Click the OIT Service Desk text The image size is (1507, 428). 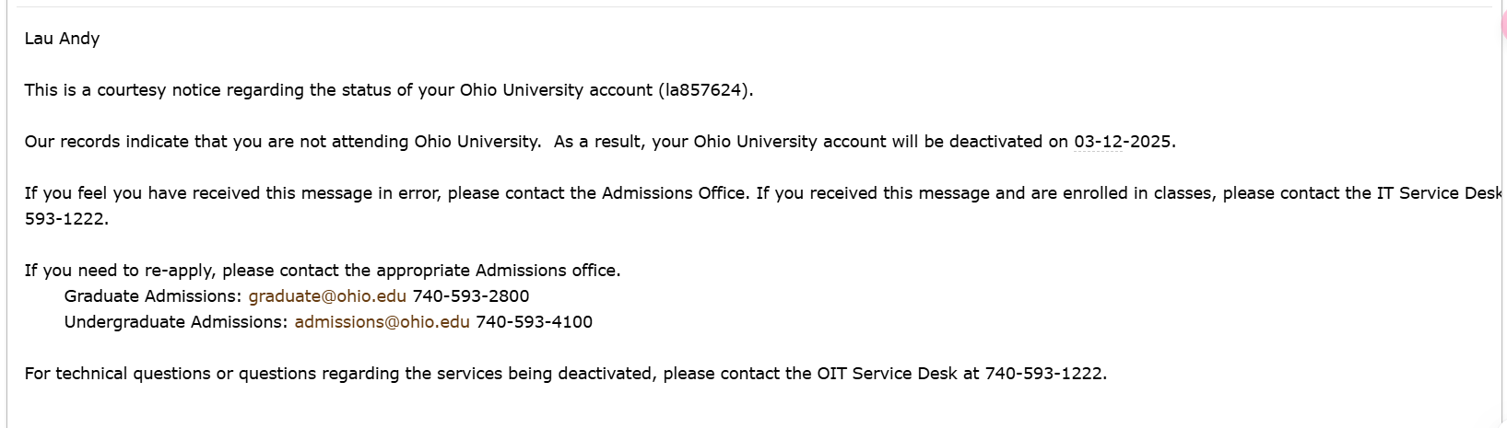click(888, 374)
